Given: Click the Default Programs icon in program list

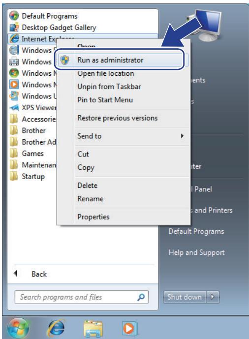Looking at the screenshot, I should click(x=14, y=16).
